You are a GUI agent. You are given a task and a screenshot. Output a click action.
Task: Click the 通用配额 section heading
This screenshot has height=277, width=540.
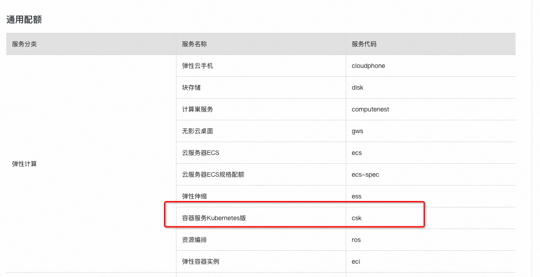(x=24, y=20)
